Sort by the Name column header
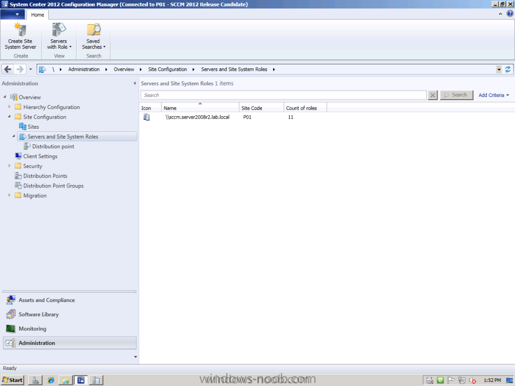 point(200,108)
